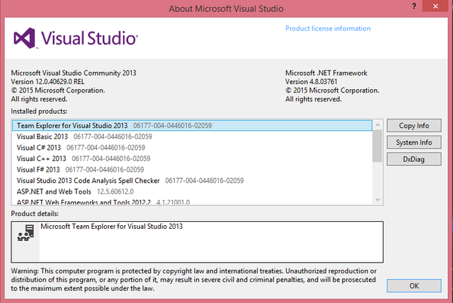The image size is (453, 303).
Task: Click the help question mark in title bar
Action: [x=414, y=6]
